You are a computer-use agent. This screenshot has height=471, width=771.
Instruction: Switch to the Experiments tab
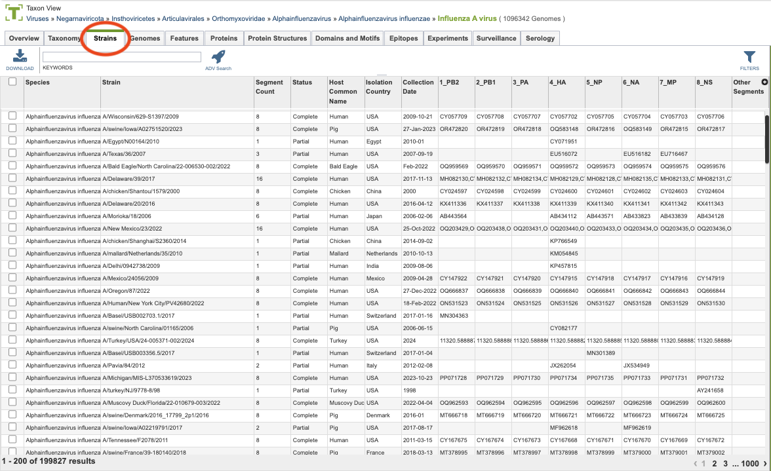point(448,38)
